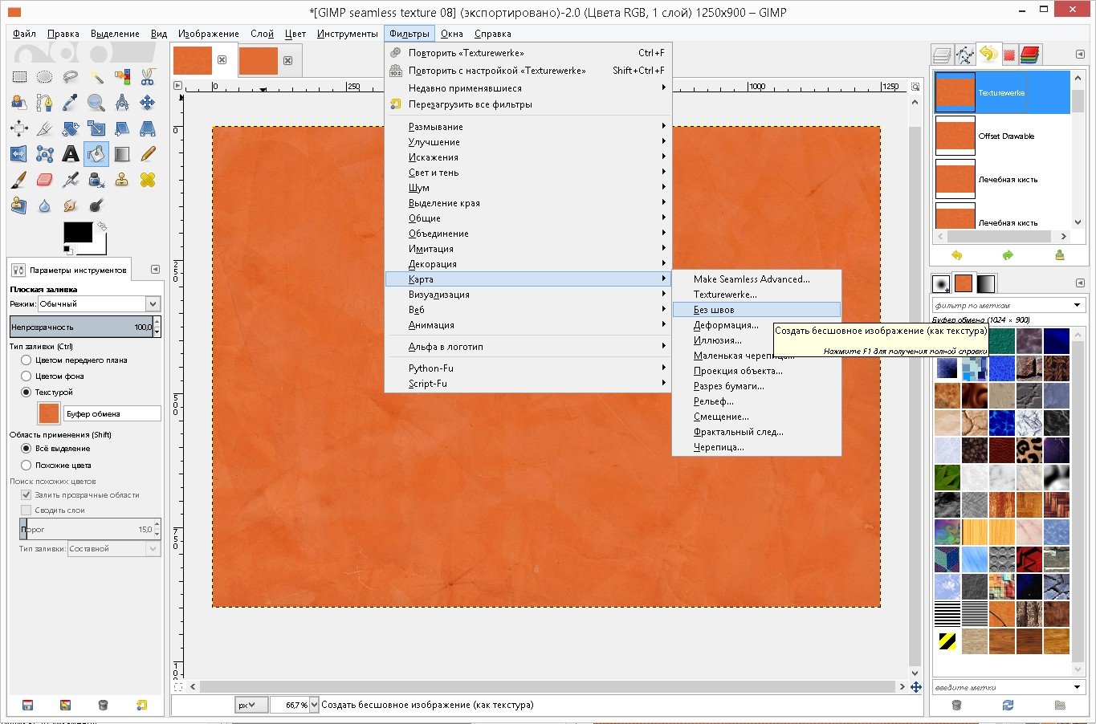This screenshot has width=1096, height=724.
Task: Expand the 'фильтр по меткам' dropdown
Action: pyautogui.click(x=1077, y=306)
